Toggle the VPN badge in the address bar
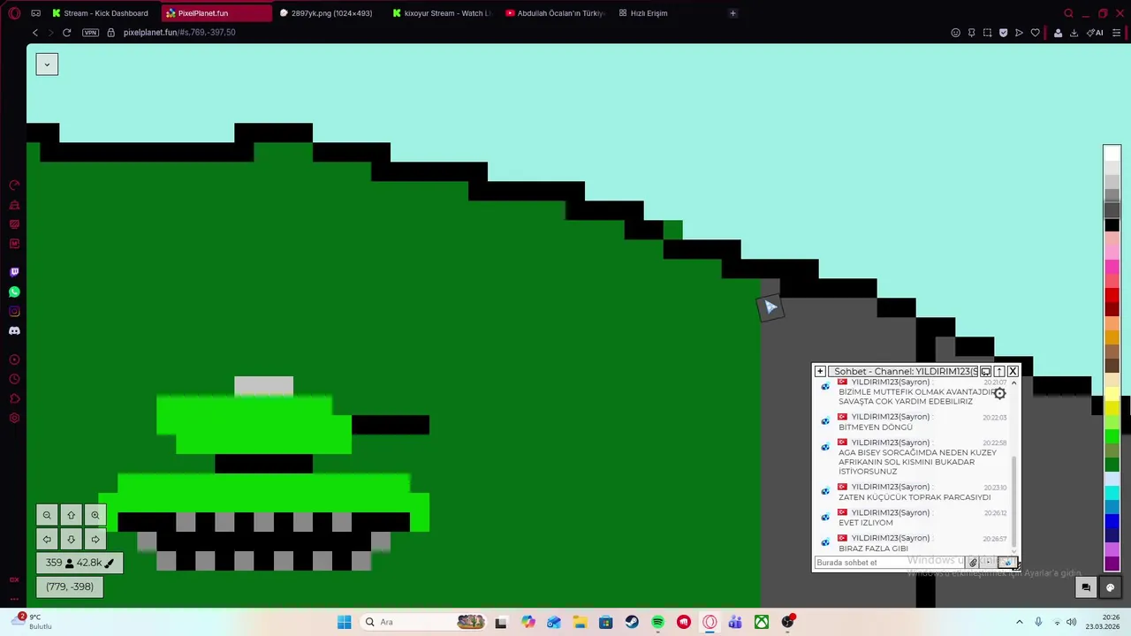 pyautogui.click(x=91, y=33)
